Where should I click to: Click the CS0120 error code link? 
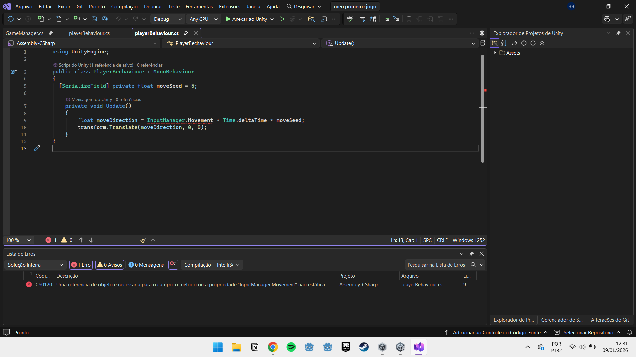click(44, 285)
